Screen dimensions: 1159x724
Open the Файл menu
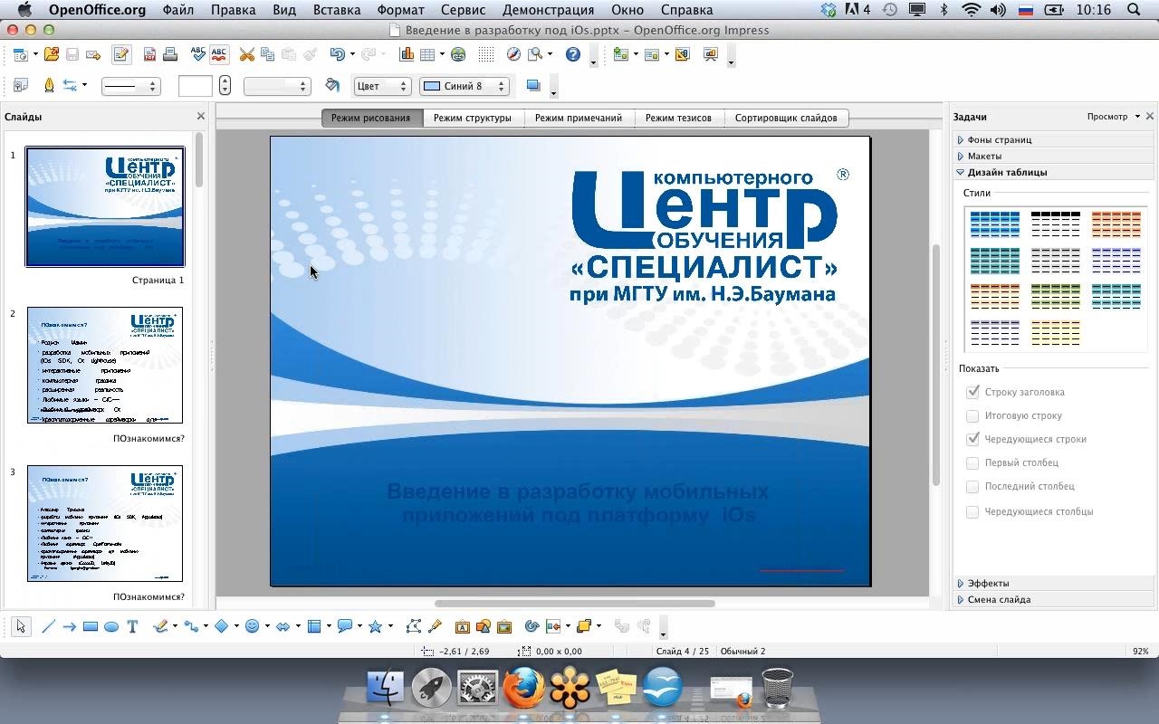coord(178,10)
